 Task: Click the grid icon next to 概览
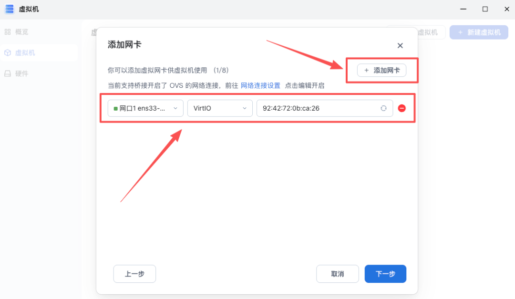[7, 32]
